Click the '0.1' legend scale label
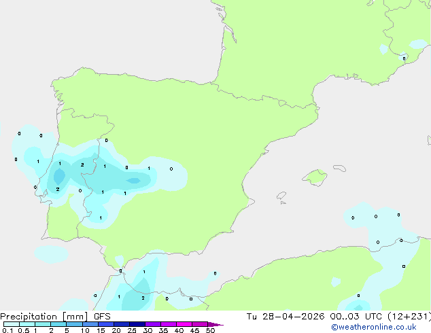Screen dimensions: 431x333 (7, 330)
